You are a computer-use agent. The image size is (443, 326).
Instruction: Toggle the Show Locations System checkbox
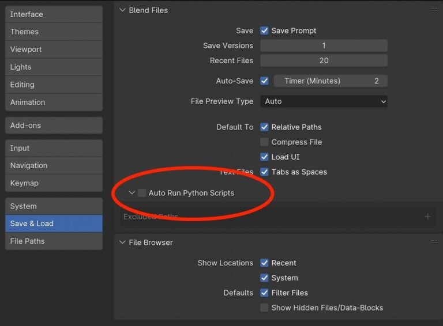(x=264, y=278)
